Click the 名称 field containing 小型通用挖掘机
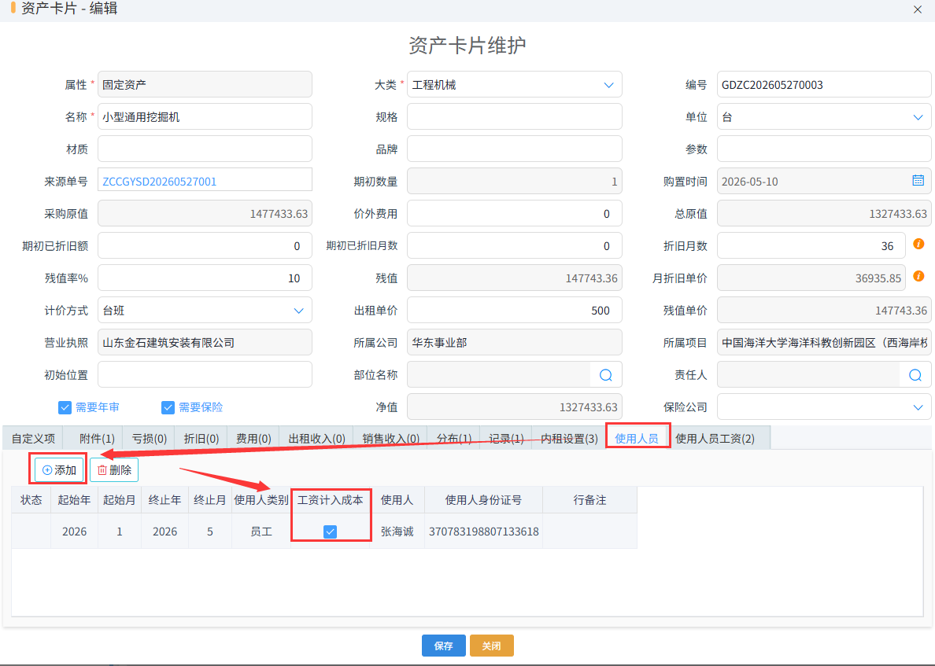Viewport: 935px width, 666px height. pyautogui.click(x=205, y=116)
